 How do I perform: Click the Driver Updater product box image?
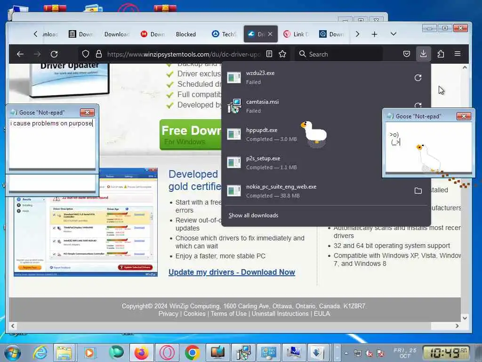(x=69, y=80)
